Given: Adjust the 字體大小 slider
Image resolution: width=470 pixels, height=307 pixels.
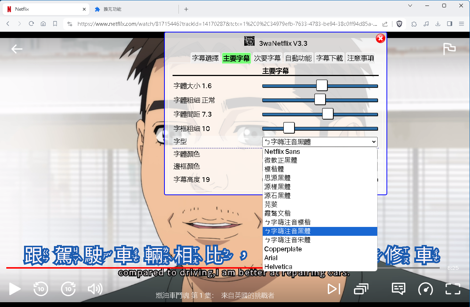Looking at the screenshot, I should [x=320, y=86].
